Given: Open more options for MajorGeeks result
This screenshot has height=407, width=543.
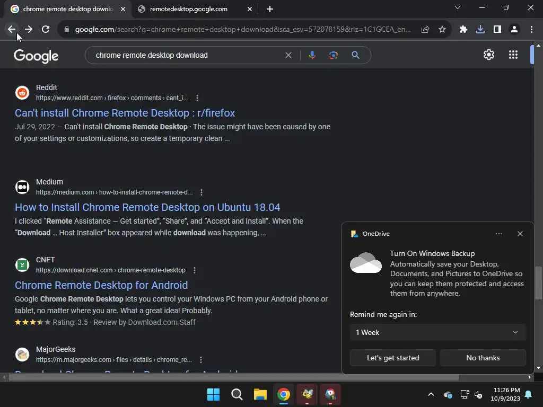Looking at the screenshot, I should pyautogui.click(x=201, y=360).
